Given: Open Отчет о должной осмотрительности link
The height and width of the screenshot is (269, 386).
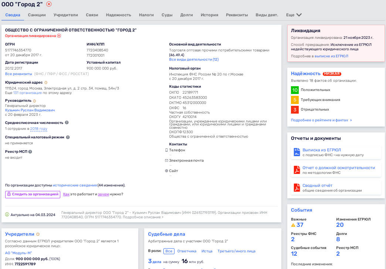Looking at the screenshot, I should [338, 168].
